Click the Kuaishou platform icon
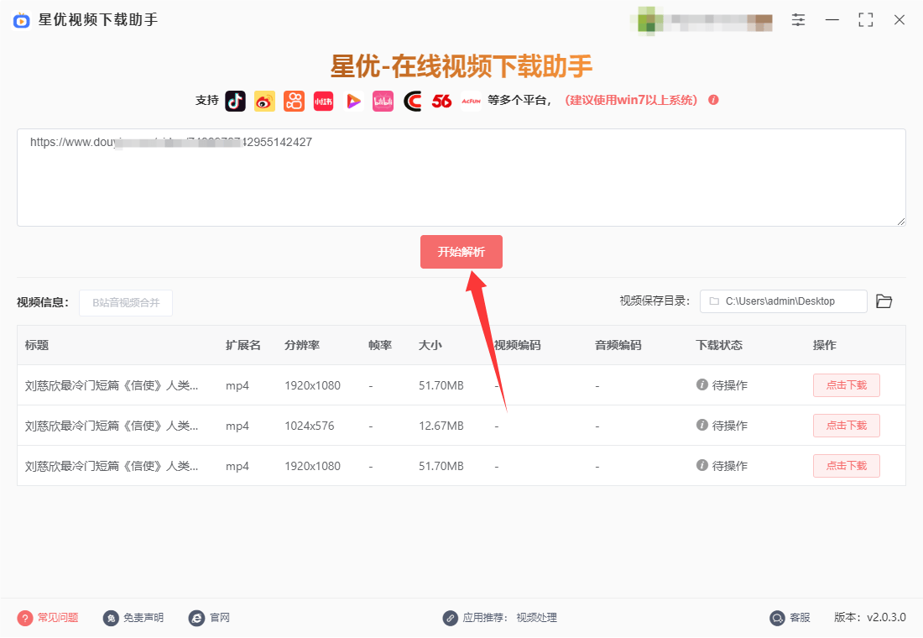 coord(294,101)
